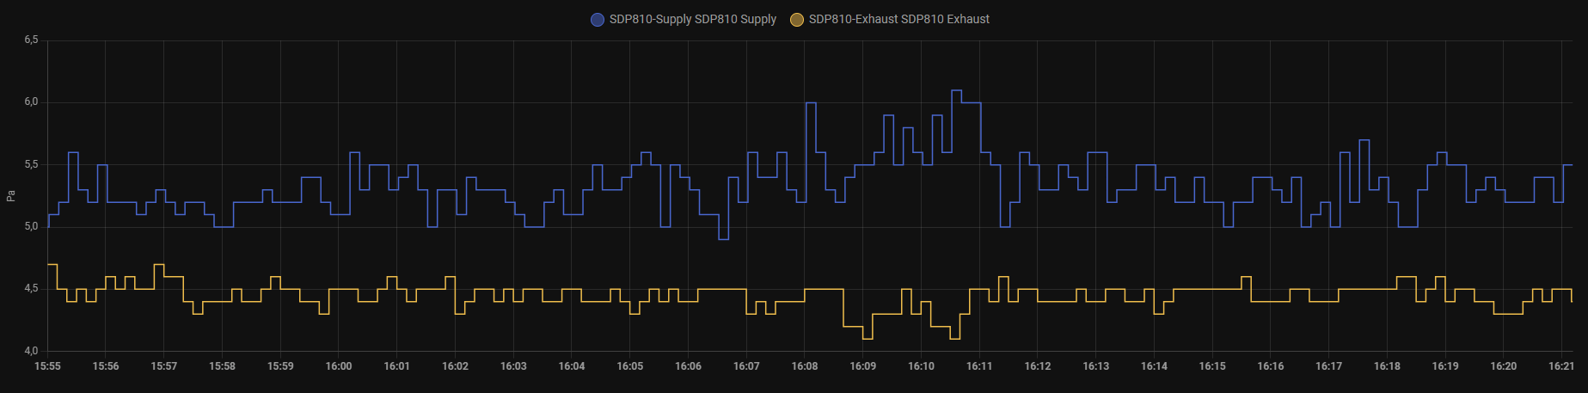
Task: Click the 16:02 time axis label
Action: pyautogui.click(x=455, y=366)
